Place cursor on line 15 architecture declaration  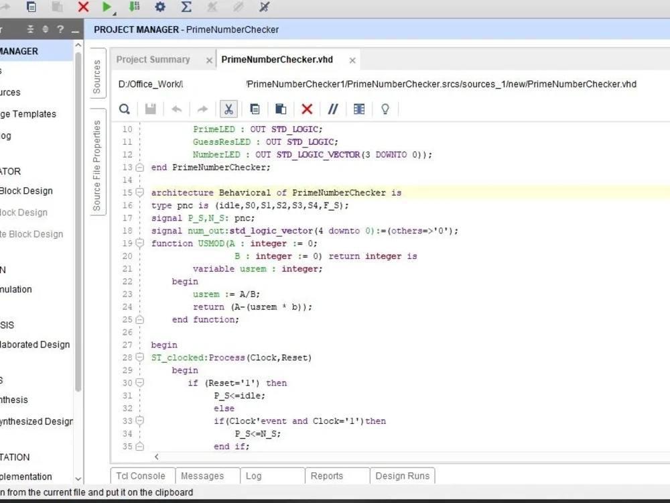(x=276, y=192)
